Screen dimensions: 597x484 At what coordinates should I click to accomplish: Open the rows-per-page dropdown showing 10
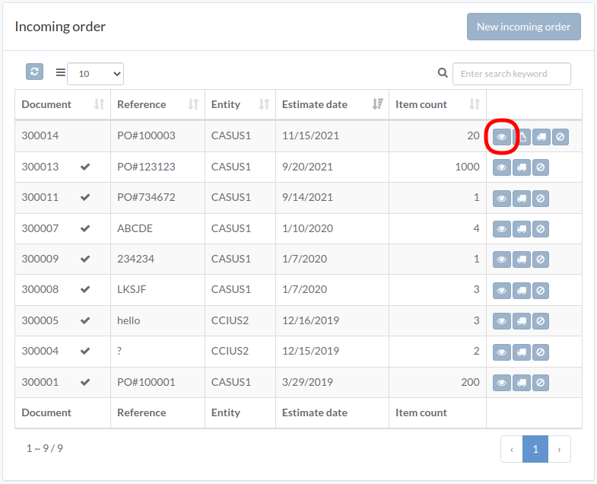click(x=96, y=74)
